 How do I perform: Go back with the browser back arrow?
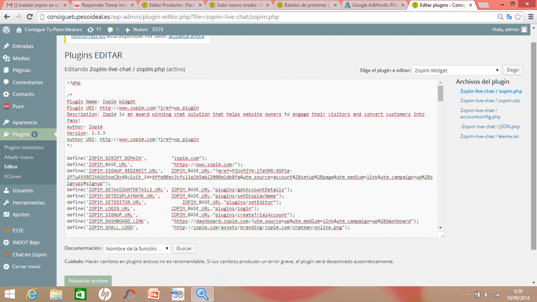tap(7, 17)
